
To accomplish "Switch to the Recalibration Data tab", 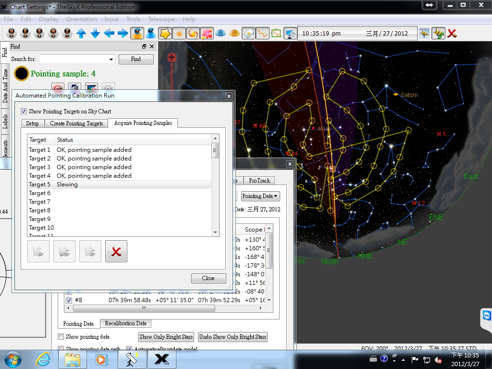I will click(x=125, y=323).
